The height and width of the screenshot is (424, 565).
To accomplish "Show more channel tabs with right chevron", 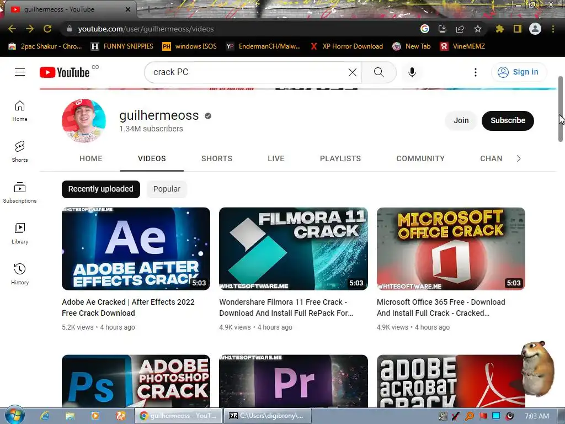I will [519, 158].
